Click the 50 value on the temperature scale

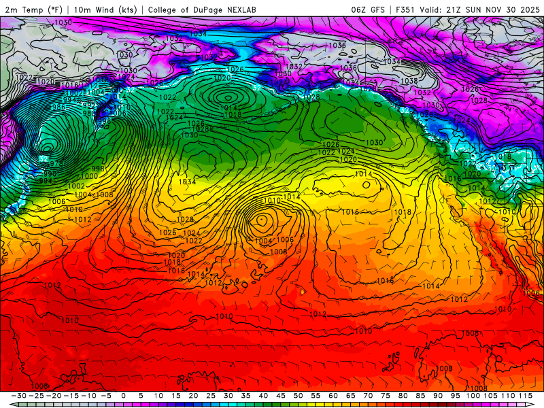click(x=298, y=396)
